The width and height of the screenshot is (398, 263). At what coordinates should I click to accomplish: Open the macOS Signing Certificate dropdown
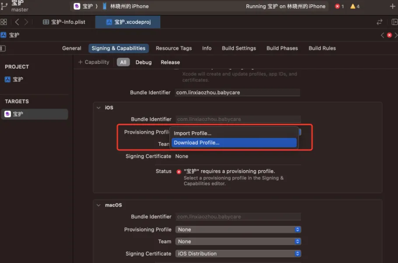click(x=238, y=254)
